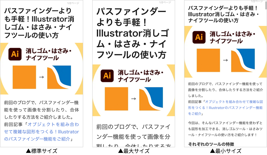Screen dimensions: 267x155
Task: Click the ▲最大サイズ caption
Action: point(134,151)
